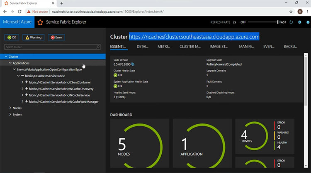The width and height of the screenshot is (311, 173).
Task: Click the plus icon beside NCacheService
Action: click(x=27, y=95)
